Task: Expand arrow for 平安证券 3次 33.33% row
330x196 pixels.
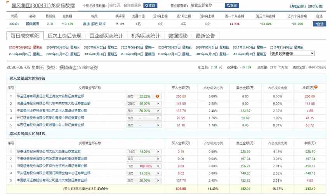Action: [x=158, y=173]
